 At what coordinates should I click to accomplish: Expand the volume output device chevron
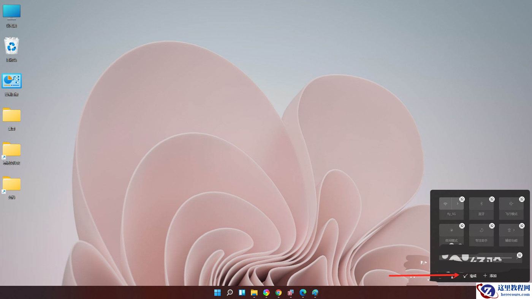point(518,258)
